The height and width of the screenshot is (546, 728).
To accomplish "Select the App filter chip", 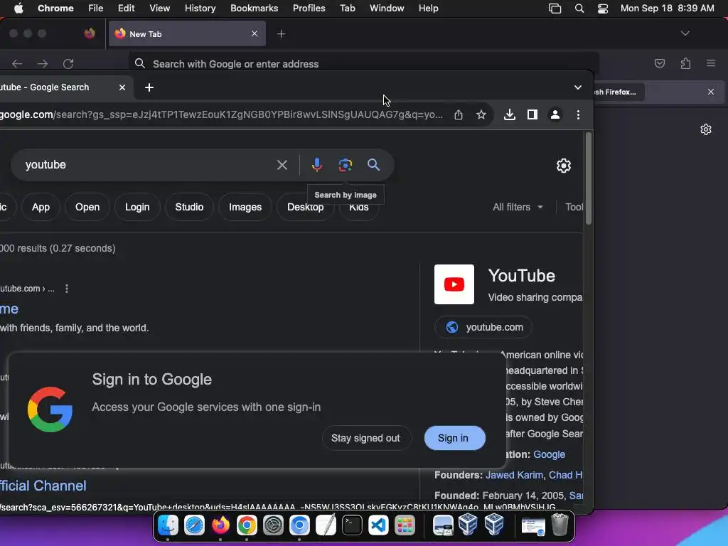I will pyautogui.click(x=41, y=207).
